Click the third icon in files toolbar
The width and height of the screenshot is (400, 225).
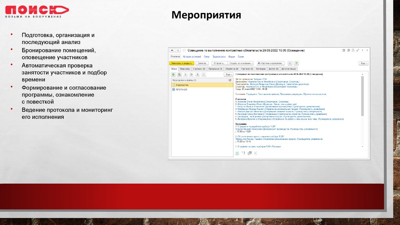(x=186, y=75)
